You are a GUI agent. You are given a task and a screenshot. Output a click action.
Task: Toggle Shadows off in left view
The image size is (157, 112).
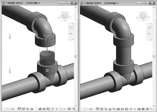(32, 109)
